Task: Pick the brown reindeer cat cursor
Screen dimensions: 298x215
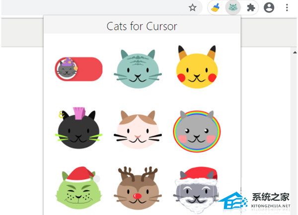Action: [138, 188]
